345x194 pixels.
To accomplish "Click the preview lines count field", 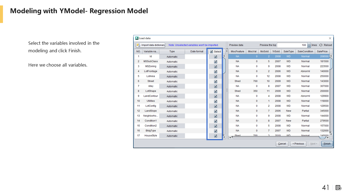I will coord(292,45).
